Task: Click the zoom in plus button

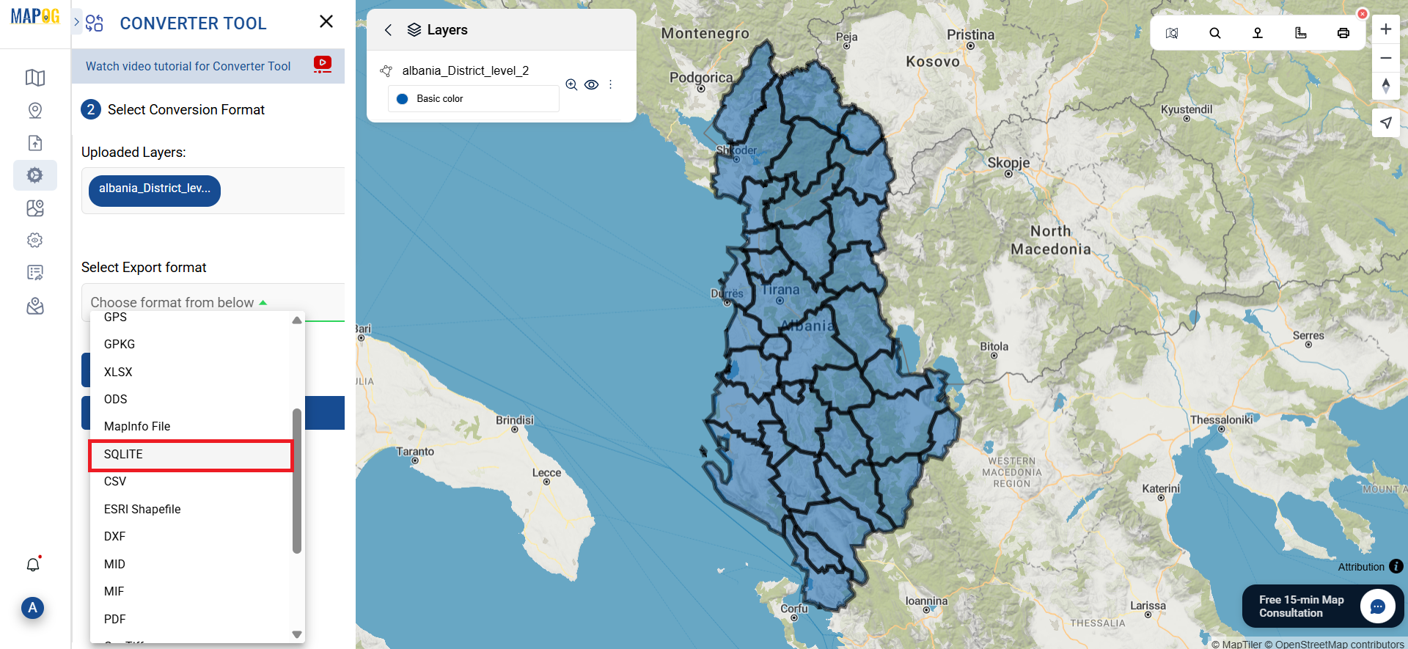Action: pyautogui.click(x=1385, y=29)
